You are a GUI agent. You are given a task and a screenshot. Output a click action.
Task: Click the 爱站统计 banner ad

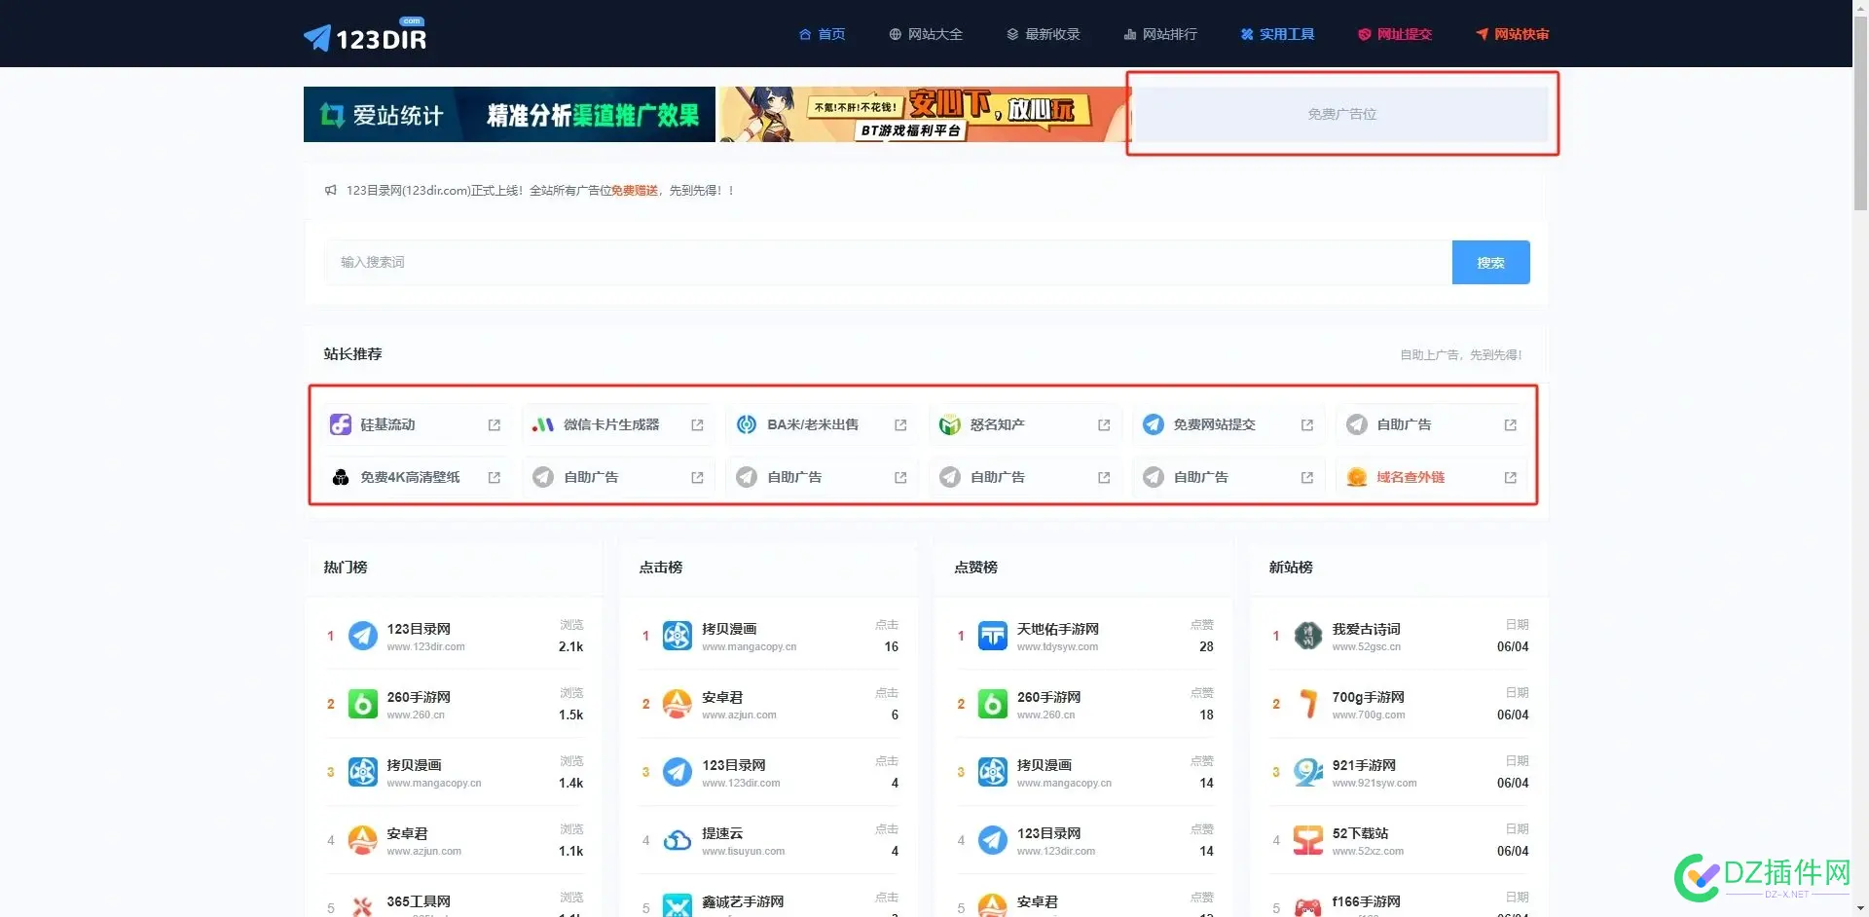tap(509, 115)
